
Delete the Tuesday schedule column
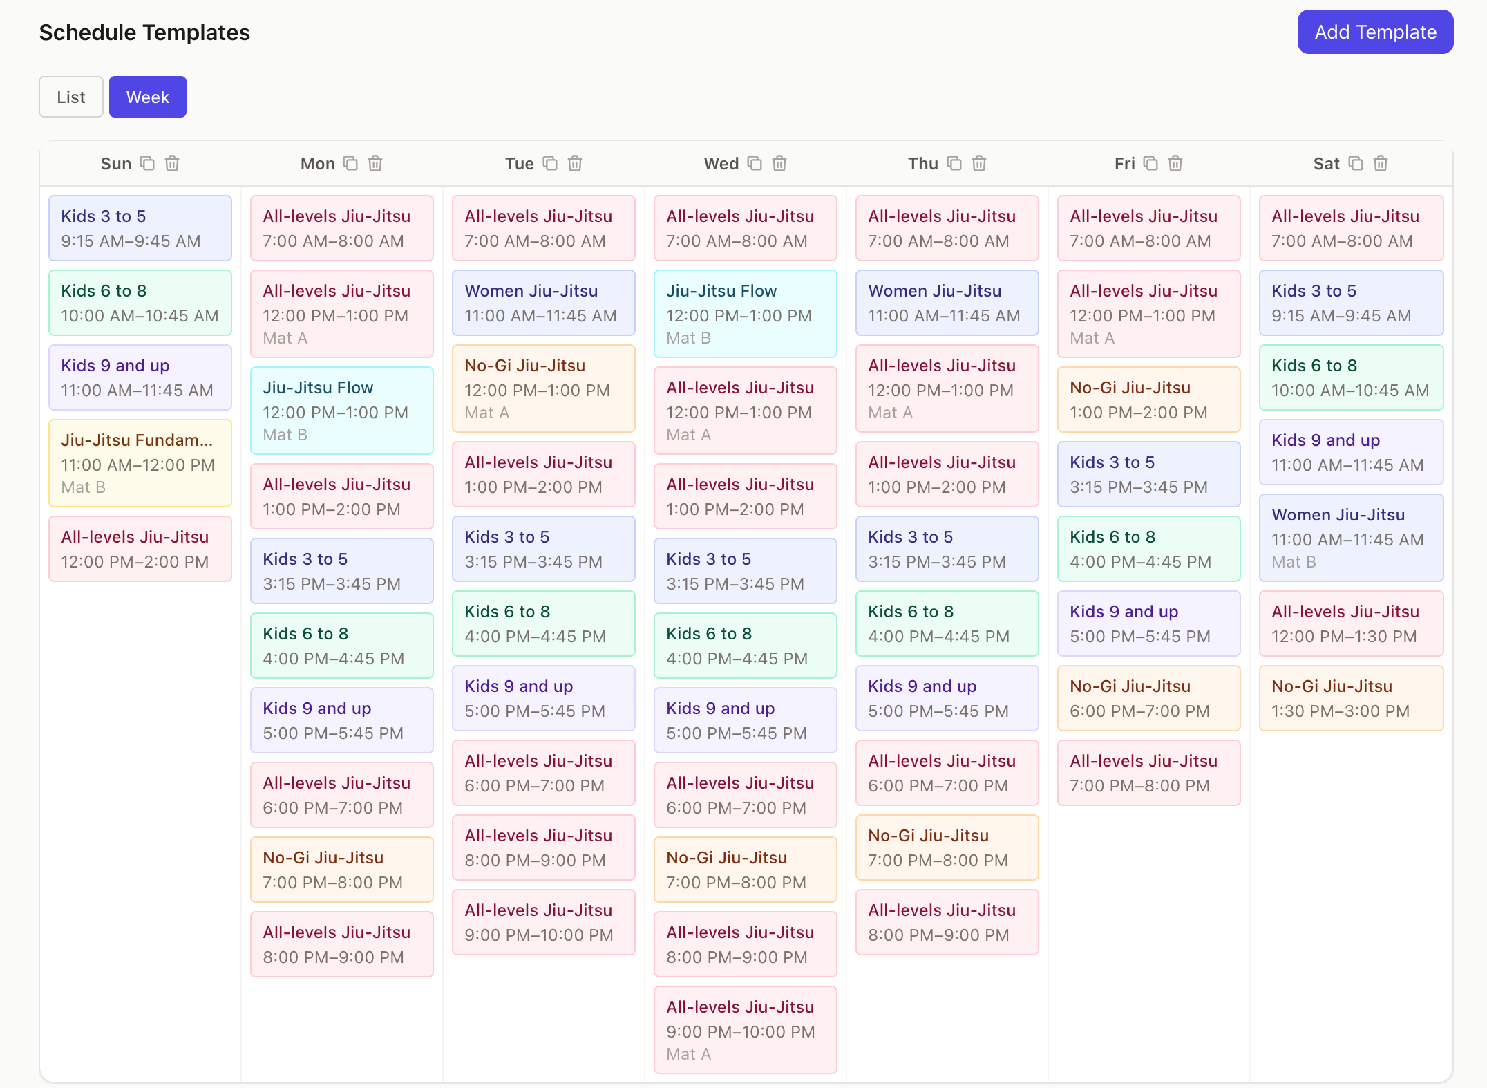click(x=576, y=163)
